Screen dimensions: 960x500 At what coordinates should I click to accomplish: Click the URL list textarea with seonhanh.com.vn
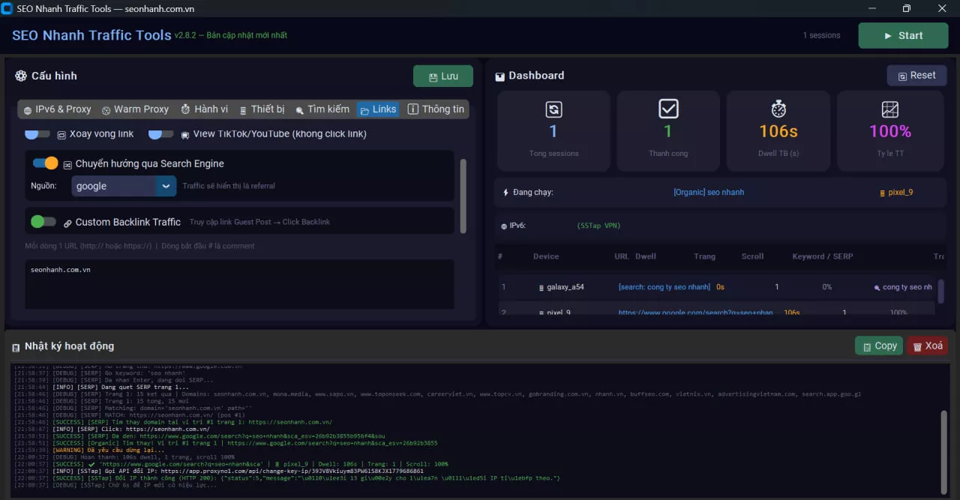pyautogui.click(x=239, y=284)
